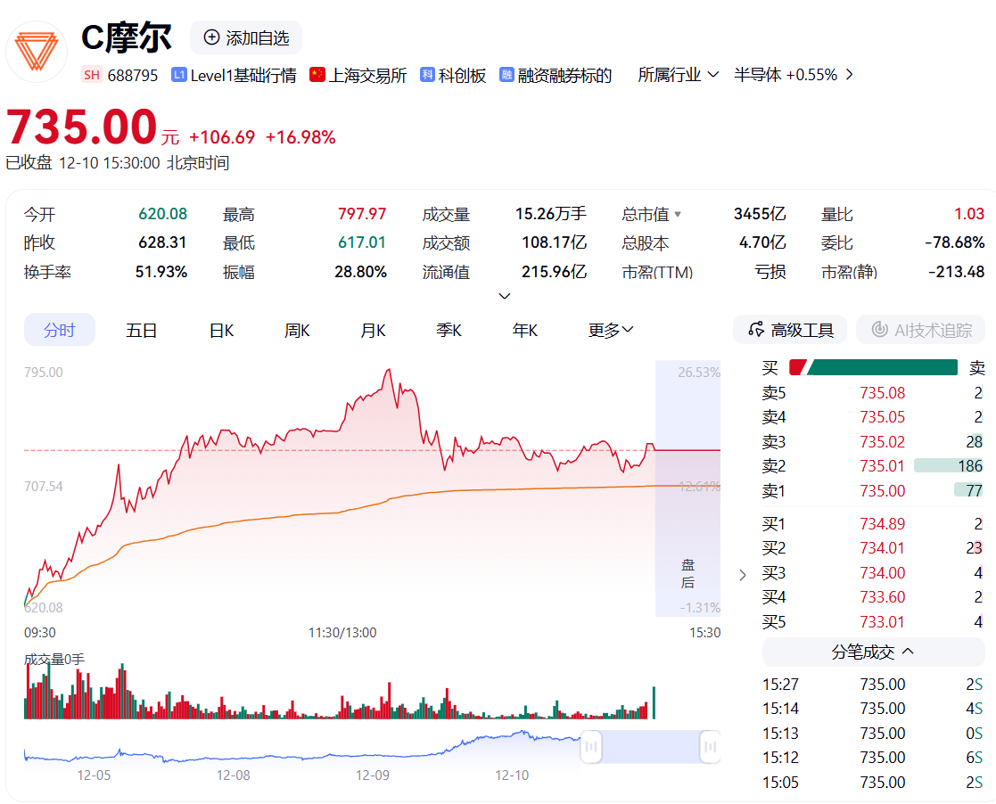Select the 分时 chart tab
Screen dimensions: 996x804
click(x=60, y=330)
